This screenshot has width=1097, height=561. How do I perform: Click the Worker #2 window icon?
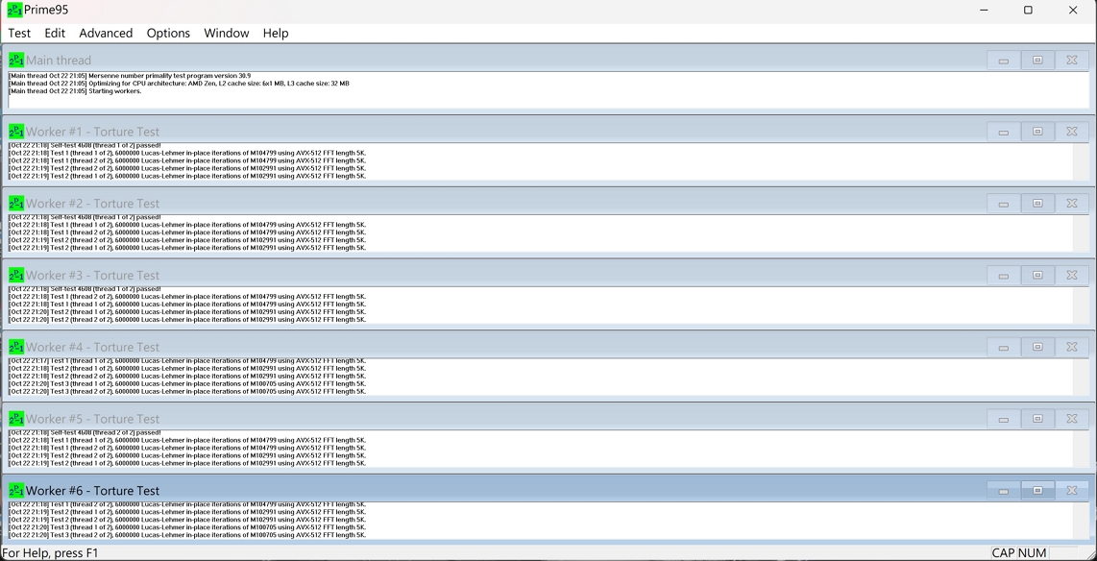point(16,204)
